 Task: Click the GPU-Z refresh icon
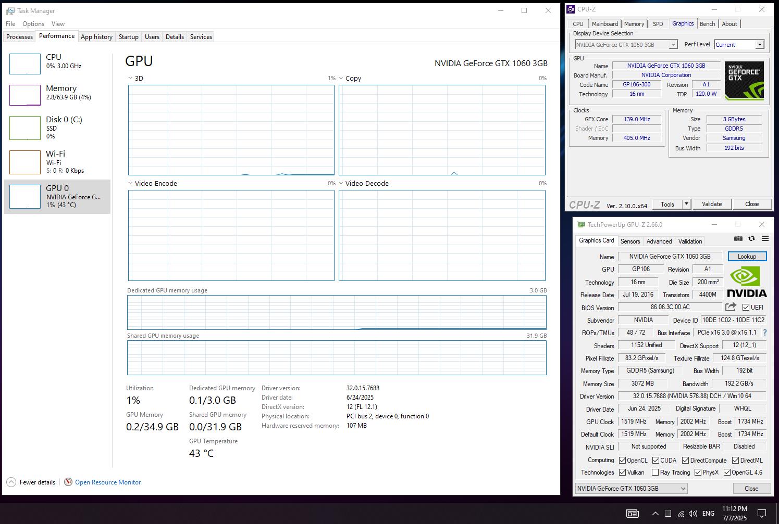751,238
